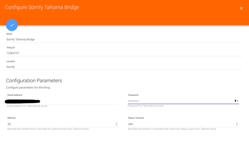This screenshot has width=249, height=142.
Task: Close the Configure Somfy Tahoma Bridge dialog
Action: (241, 8)
